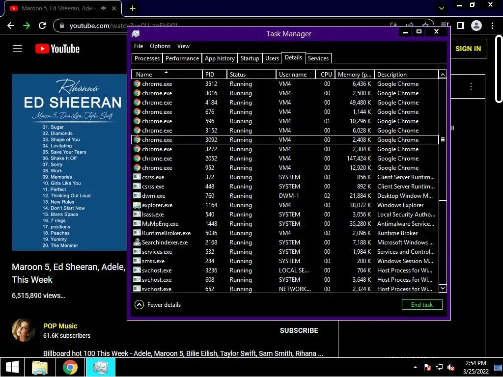This screenshot has width=503, height=377.
Task: Go forward in the Chrome browser
Action: pyautogui.click(x=27, y=26)
